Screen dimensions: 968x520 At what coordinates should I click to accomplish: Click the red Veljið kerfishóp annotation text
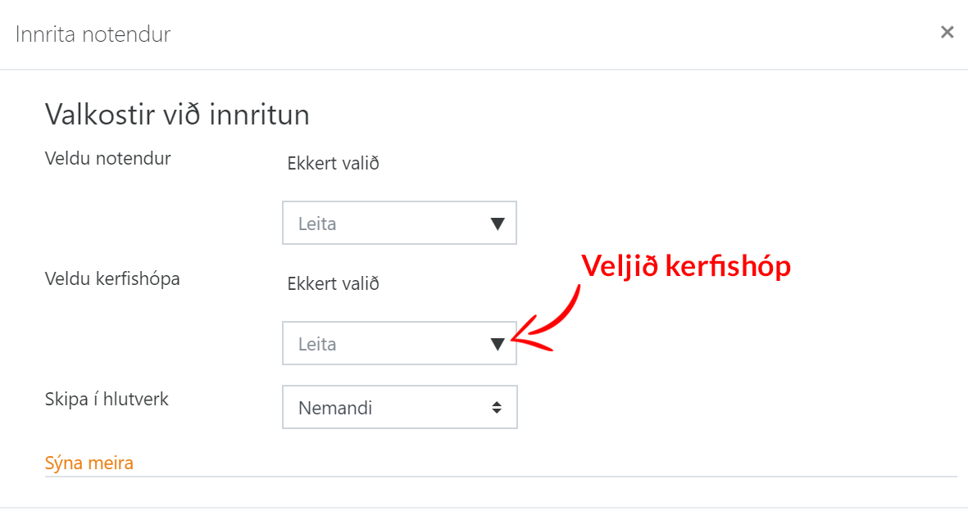coord(685,266)
